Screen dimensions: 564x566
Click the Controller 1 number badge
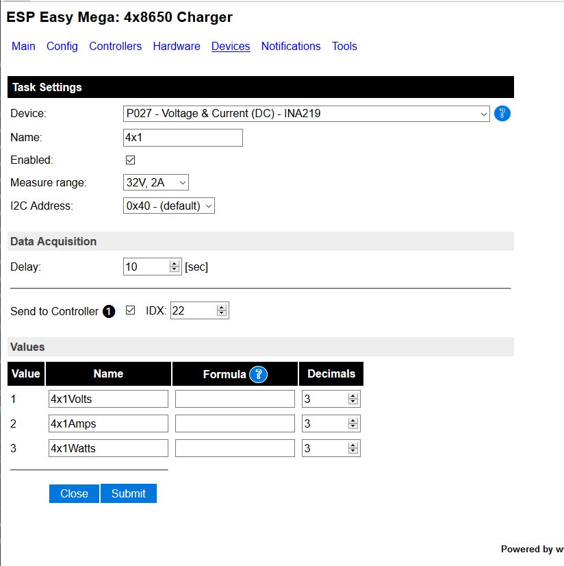point(109,311)
